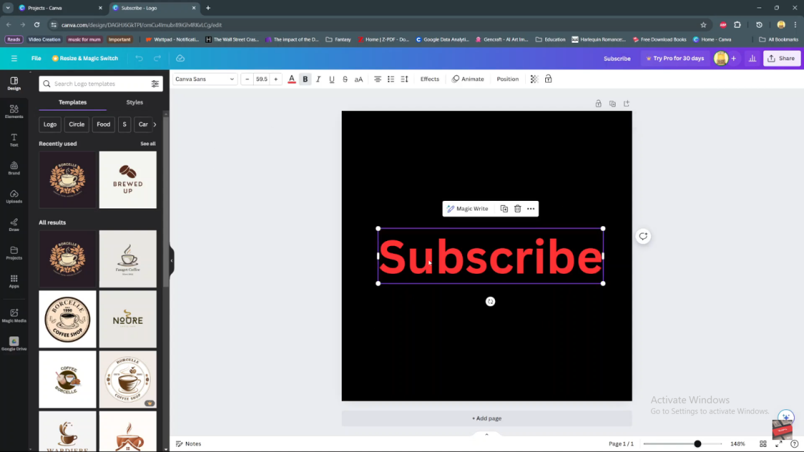Open the Position panel
This screenshot has height=452, width=804.
pos(508,79)
